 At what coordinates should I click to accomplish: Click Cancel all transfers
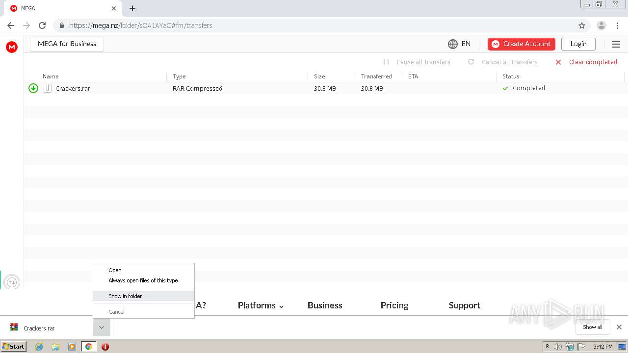tap(503, 62)
